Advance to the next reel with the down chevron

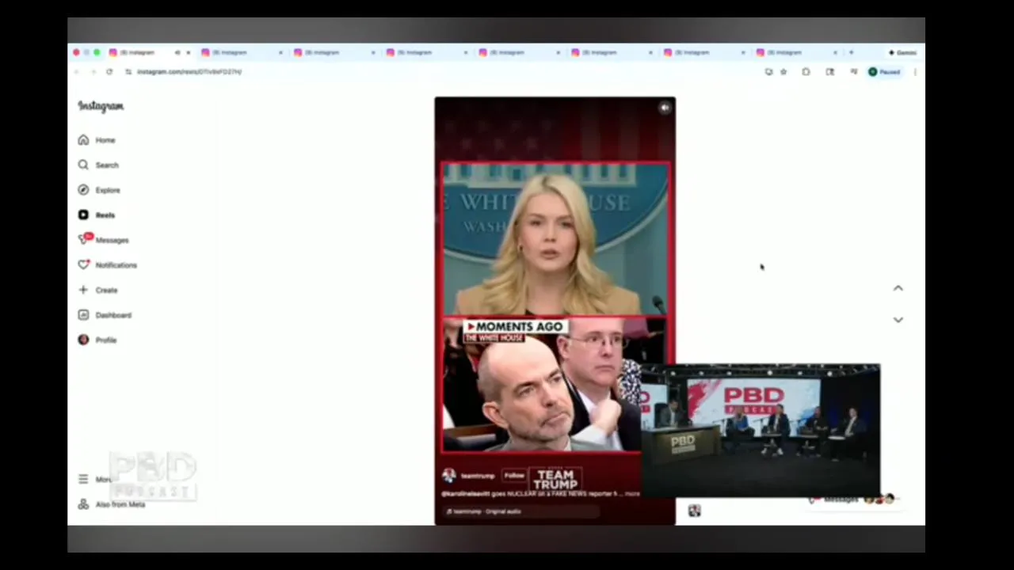[898, 320]
